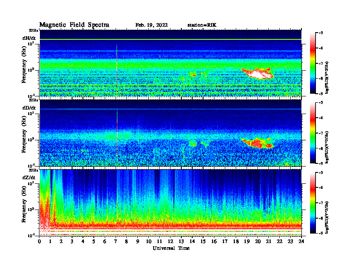Click the small burst near 14 UT in dH/dt
Screen dimensions: 359x277
click(x=194, y=74)
